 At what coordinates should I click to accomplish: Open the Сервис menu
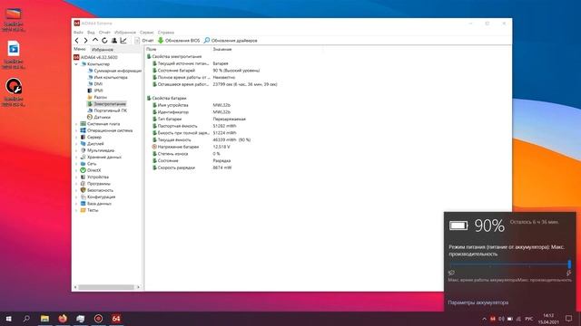click(147, 33)
